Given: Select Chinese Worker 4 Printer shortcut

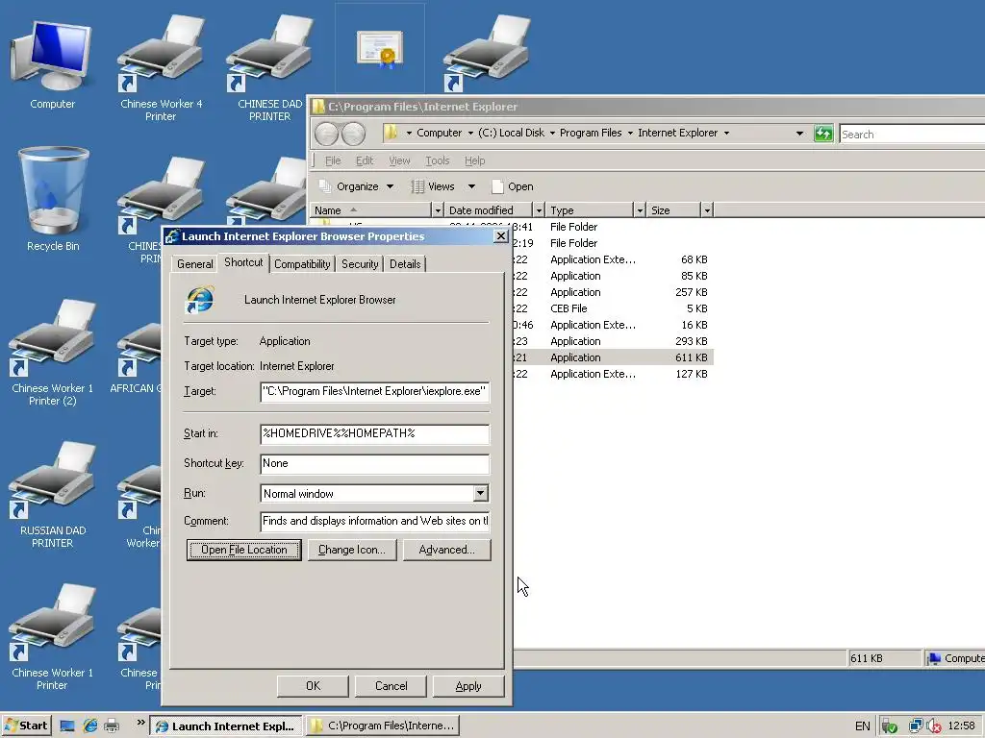Looking at the screenshot, I should [x=161, y=67].
